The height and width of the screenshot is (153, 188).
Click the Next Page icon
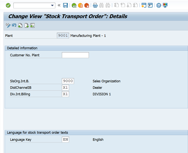[x=129, y=5]
